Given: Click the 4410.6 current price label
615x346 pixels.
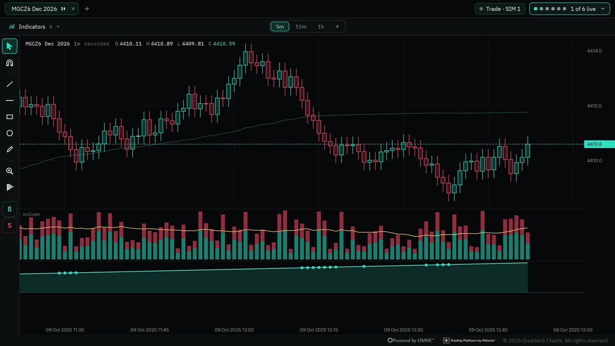Looking at the screenshot, I should click(x=599, y=144).
